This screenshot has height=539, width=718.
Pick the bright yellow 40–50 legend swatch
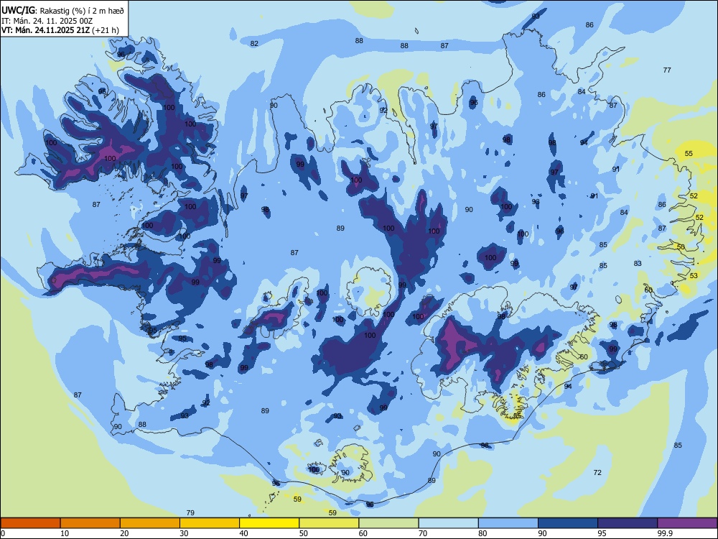pyautogui.click(x=269, y=523)
